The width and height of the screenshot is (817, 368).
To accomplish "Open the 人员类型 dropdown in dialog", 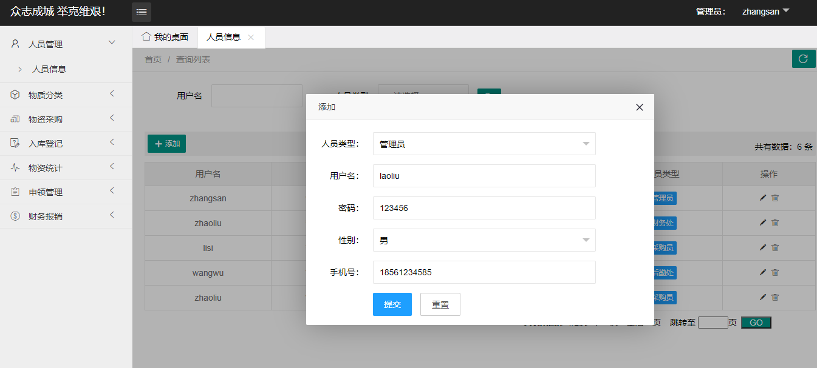I will [x=484, y=144].
